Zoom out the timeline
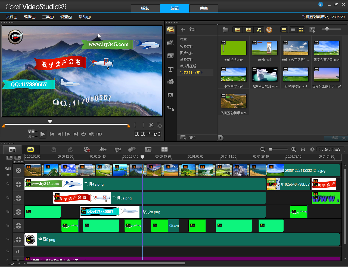348x267 pixels. tap(263, 150)
